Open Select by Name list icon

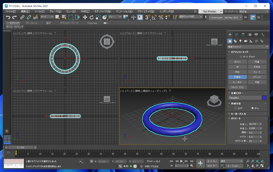(64, 17)
